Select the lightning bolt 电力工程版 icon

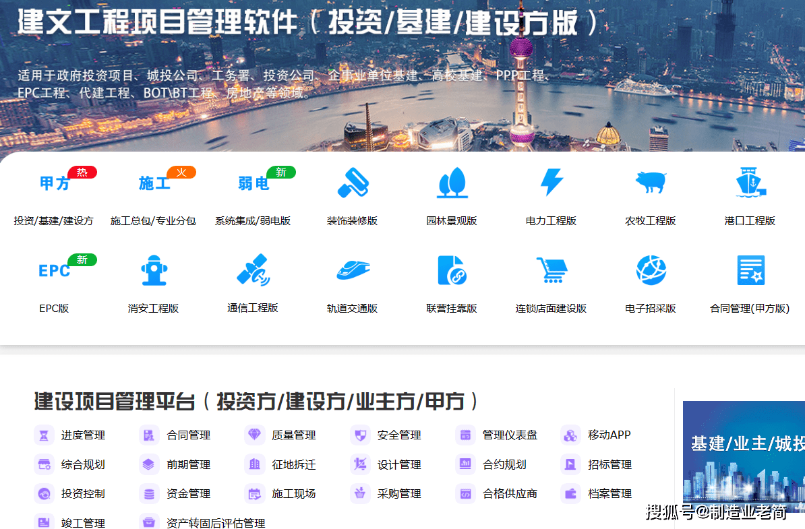(x=551, y=182)
